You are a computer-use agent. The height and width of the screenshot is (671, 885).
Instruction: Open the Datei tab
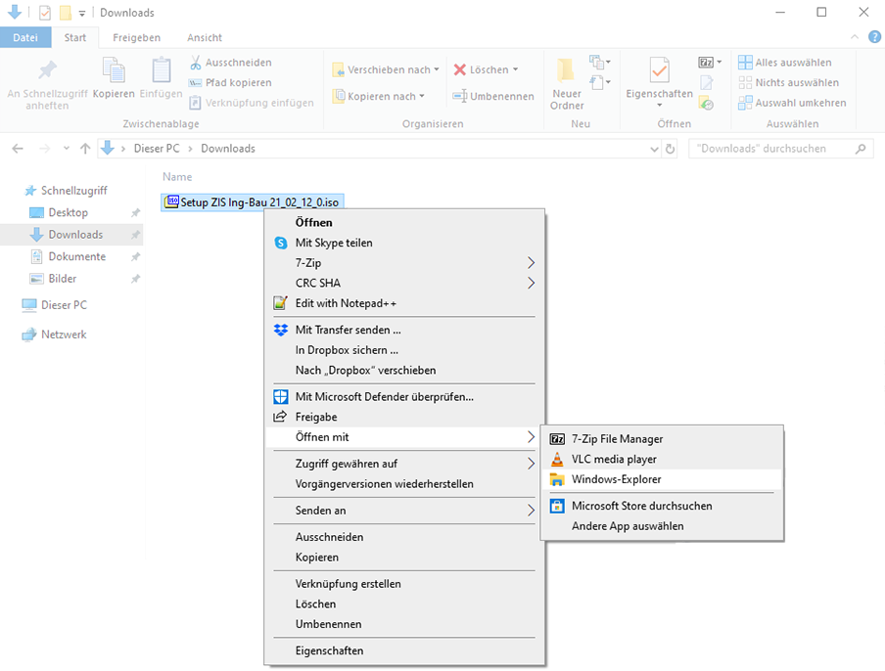click(x=25, y=38)
